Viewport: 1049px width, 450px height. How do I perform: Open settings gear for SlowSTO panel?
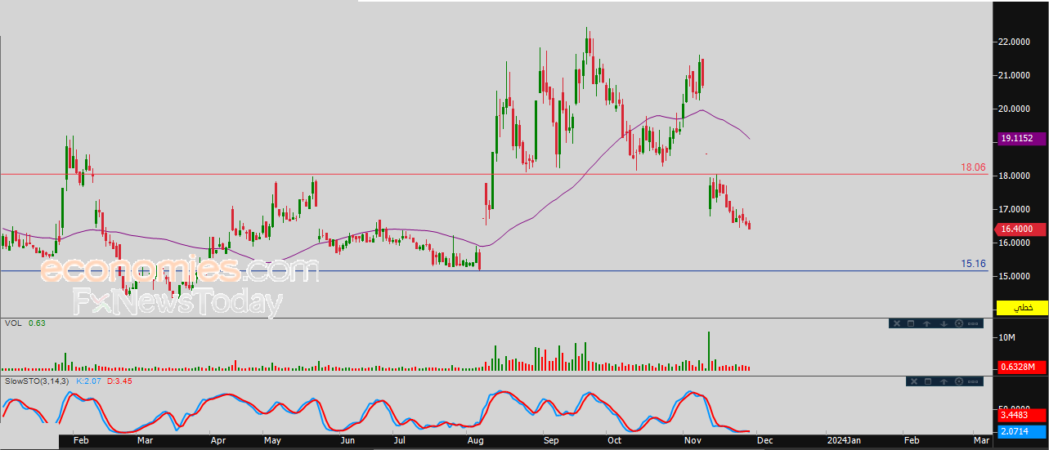(x=959, y=381)
